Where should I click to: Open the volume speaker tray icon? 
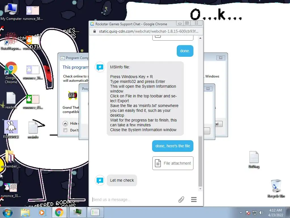coord(261,213)
